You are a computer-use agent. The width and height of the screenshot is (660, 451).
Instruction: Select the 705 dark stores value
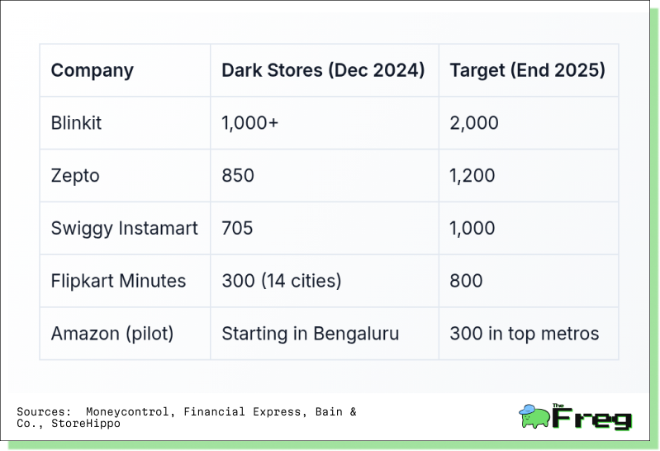237,228
